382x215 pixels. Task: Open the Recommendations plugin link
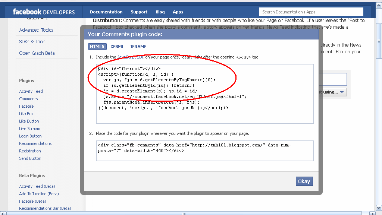pyautogui.click(x=35, y=143)
